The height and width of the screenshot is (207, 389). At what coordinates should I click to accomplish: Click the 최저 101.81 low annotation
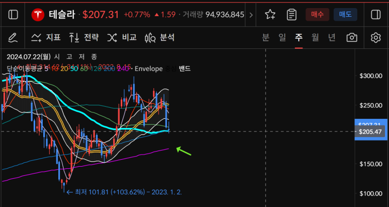pos(124,192)
